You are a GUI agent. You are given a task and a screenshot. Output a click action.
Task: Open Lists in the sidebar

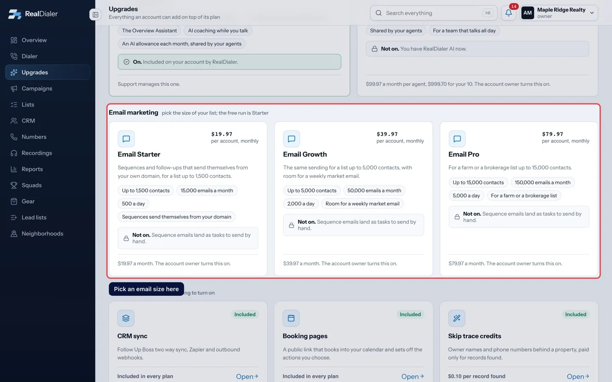48,105
